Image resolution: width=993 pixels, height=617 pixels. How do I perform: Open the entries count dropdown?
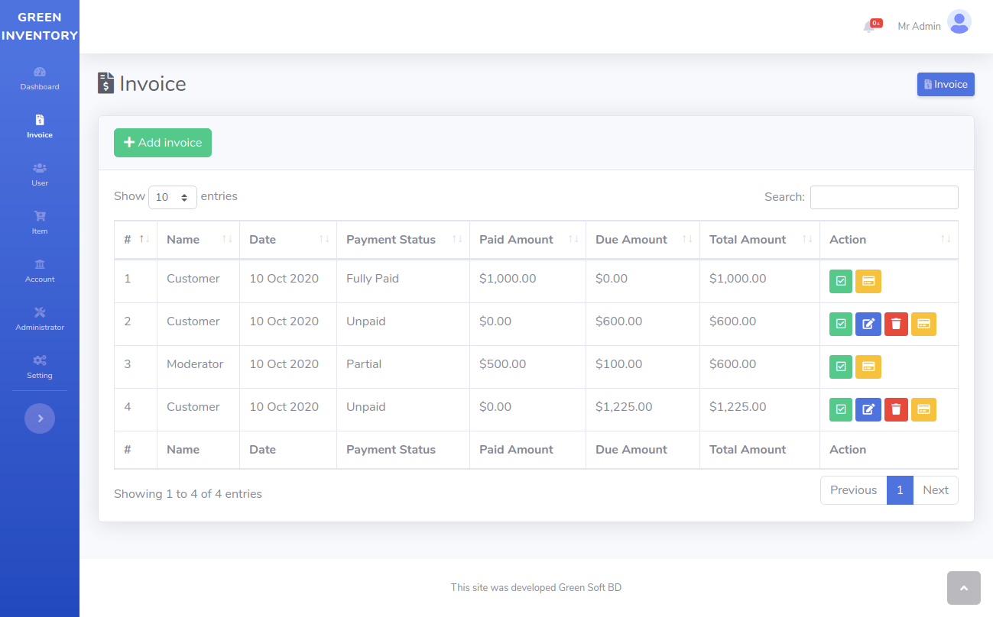173,196
